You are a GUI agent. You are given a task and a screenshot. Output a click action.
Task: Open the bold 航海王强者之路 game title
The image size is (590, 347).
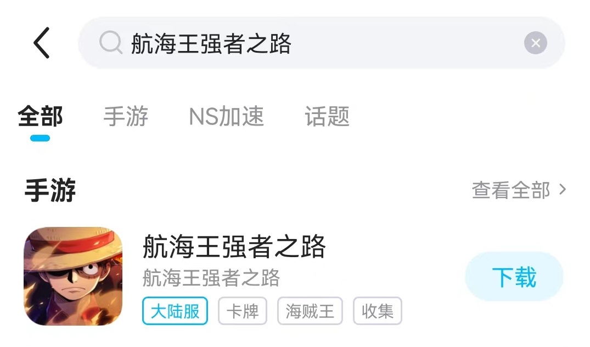pyautogui.click(x=234, y=247)
